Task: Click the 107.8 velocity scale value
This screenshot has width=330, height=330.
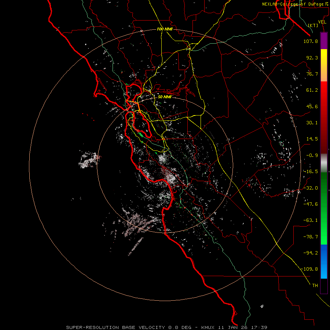Action: pyautogui.click(x=311, y=41)
